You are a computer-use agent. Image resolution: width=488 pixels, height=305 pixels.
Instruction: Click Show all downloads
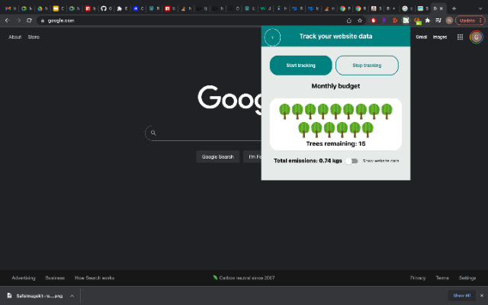coord(462,296)
